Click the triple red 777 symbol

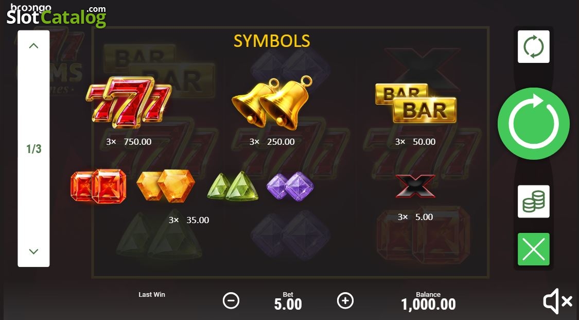[x=129, y=102]
